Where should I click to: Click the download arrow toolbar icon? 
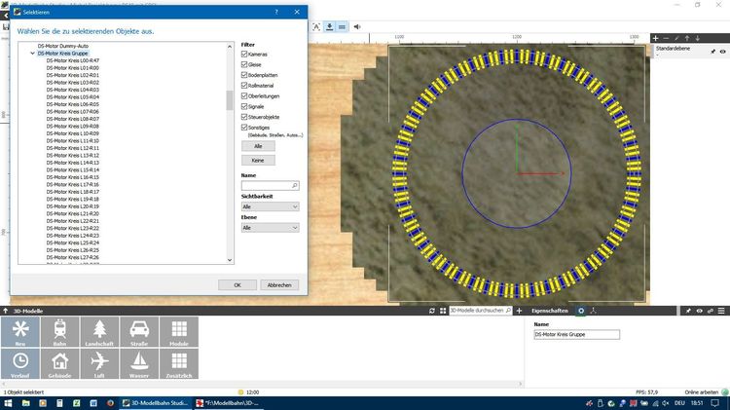pyautogui.click(x=329, y=27)
